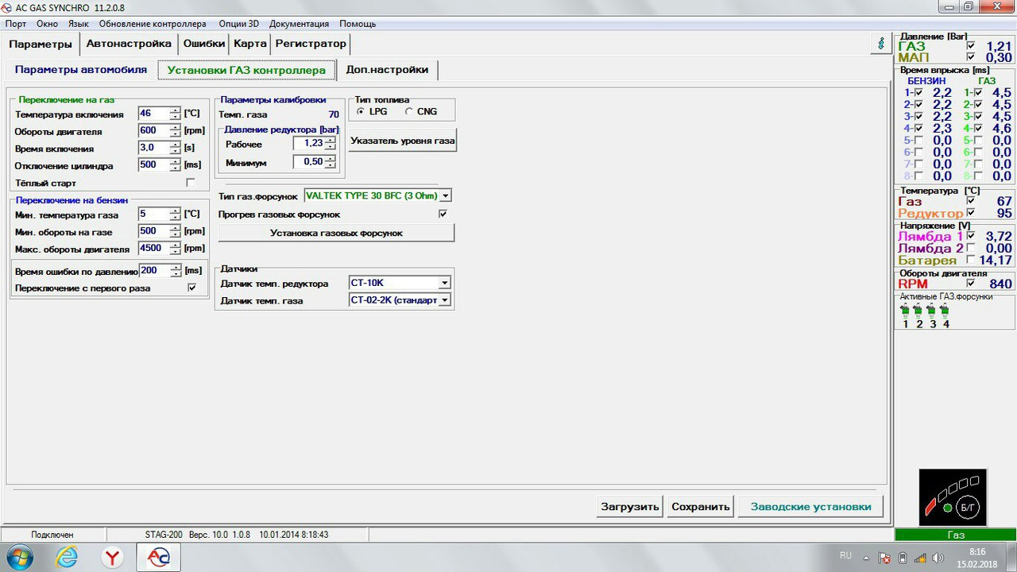Increase the Рабочее reducer pressure
This screenshot has height=572, width=1017.
click(x=331, y=140)
